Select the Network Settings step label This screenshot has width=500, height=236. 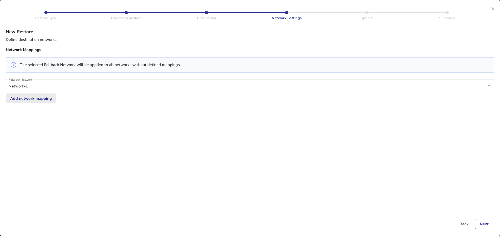point(287,18)
